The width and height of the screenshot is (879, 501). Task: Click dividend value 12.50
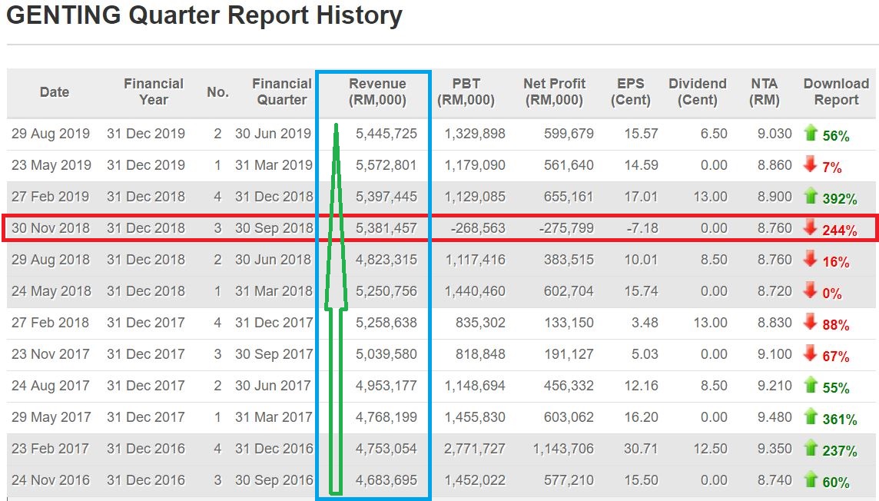tap(710, 448)
